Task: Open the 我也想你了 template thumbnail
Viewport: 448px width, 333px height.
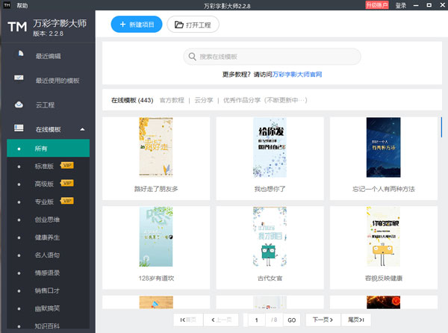Action: [270, 147]
